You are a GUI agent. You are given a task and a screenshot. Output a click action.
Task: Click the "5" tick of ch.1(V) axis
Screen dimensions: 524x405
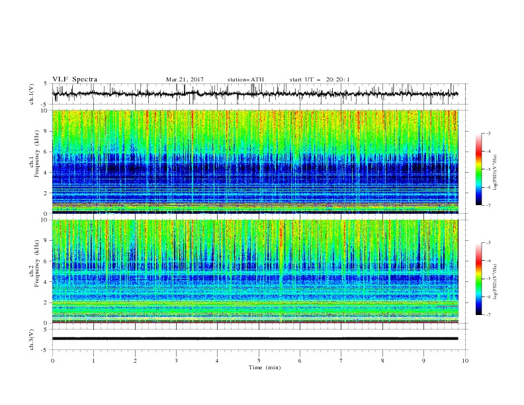point(47,83)
